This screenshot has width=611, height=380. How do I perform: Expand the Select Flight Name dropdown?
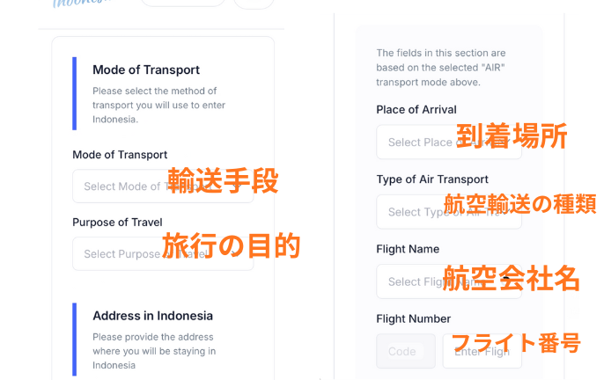[x=412, y=281]
